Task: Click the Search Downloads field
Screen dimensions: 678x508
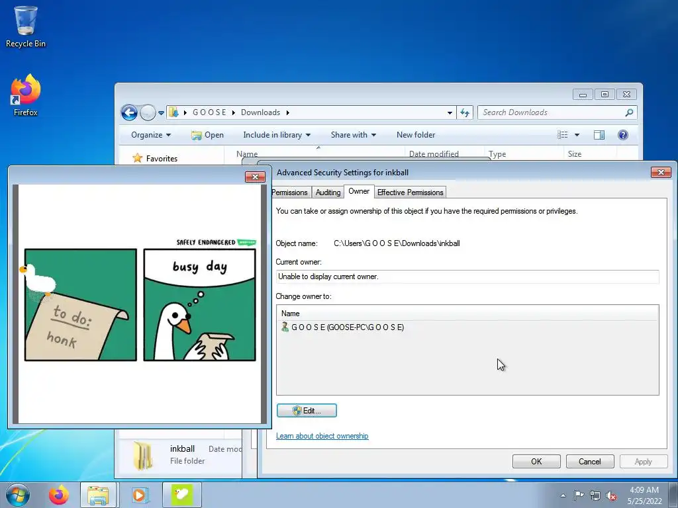Action: coord(557,112)
